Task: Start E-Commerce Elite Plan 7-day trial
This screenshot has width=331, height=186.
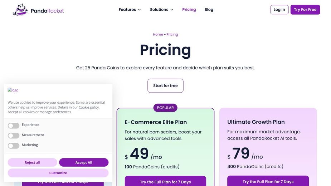Action: click(x=165, y=182)
